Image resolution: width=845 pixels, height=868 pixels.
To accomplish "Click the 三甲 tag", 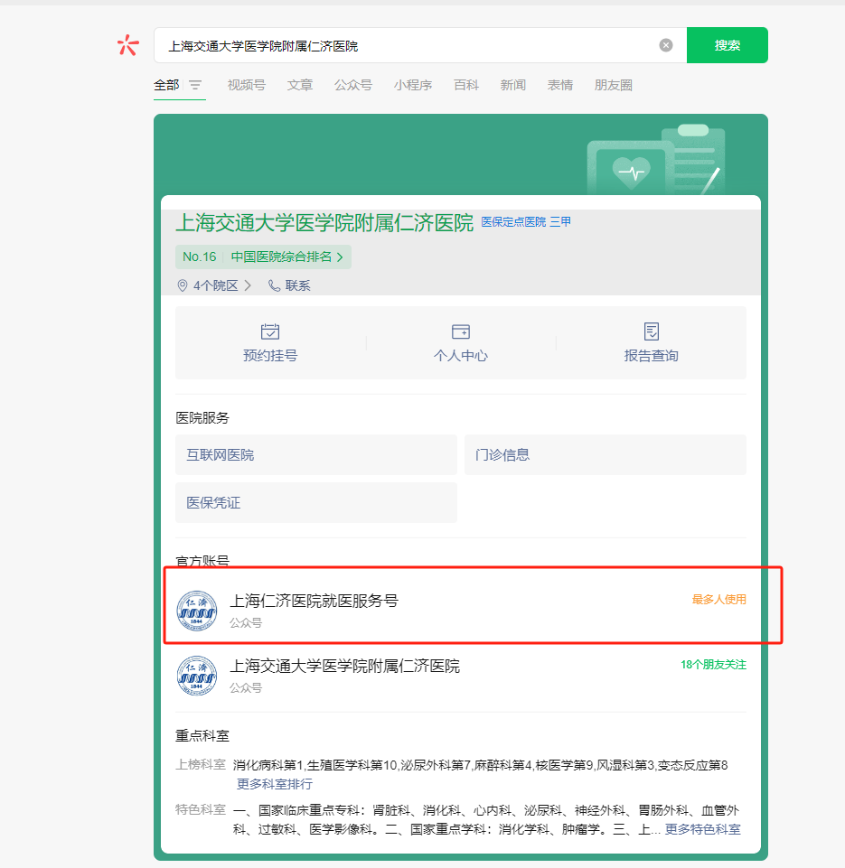I will tap(559, 222).
